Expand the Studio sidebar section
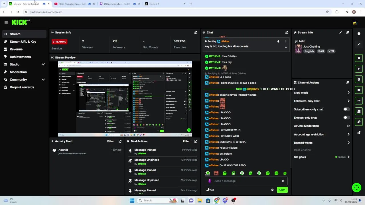 (x=43, y=64)
